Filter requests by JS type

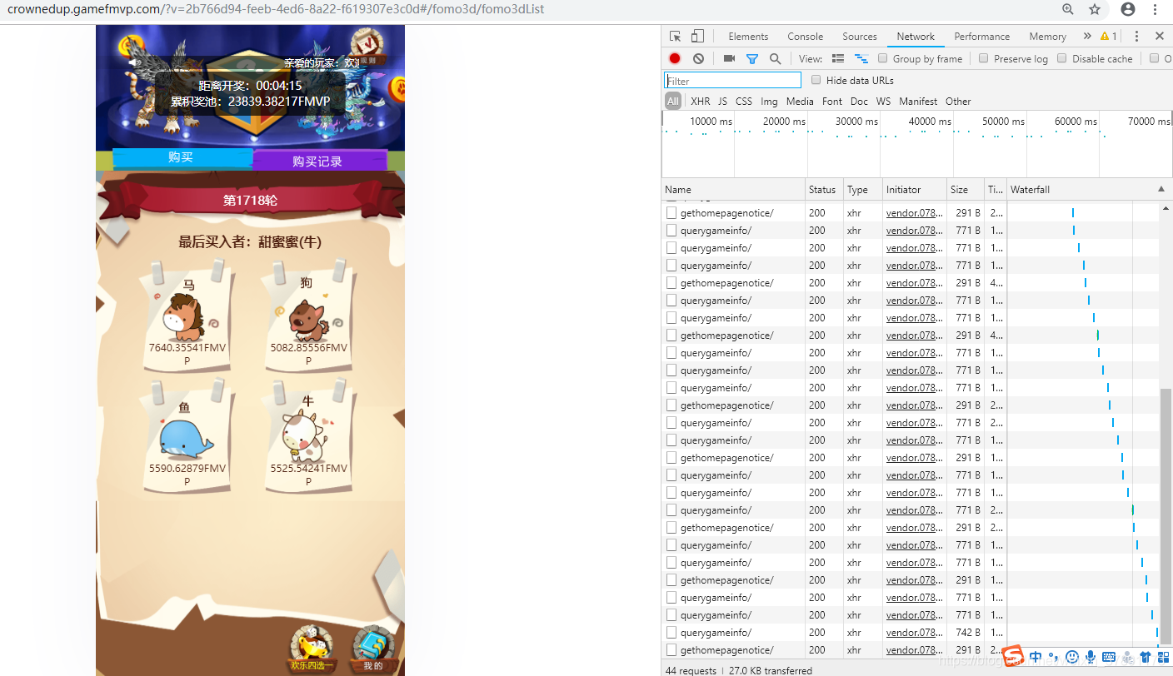722,101
